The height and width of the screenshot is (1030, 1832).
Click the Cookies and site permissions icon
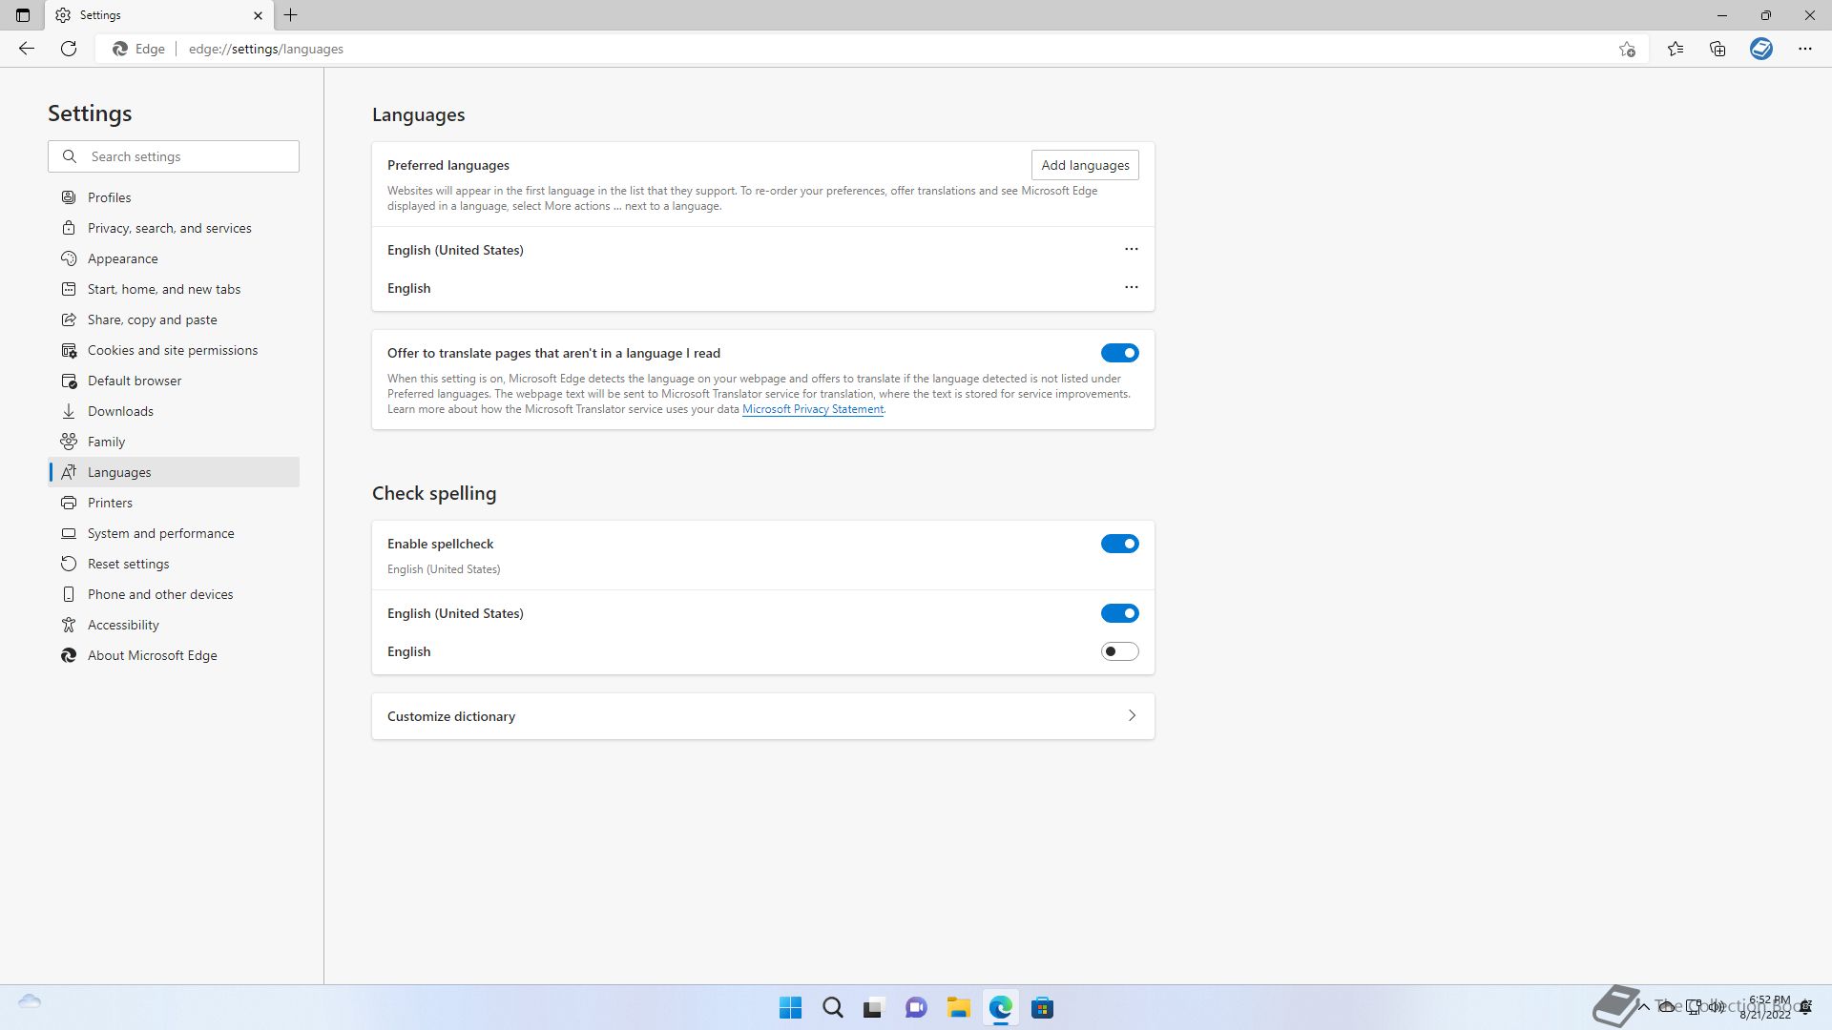pos(69,350)
